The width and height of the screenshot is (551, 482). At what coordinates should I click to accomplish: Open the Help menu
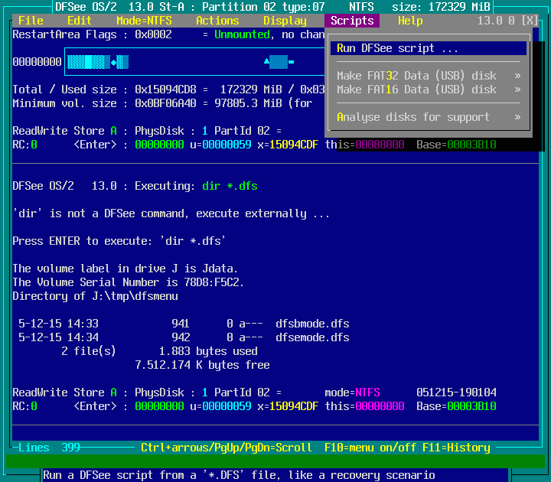pyautogui.click(x=410, y=21)
